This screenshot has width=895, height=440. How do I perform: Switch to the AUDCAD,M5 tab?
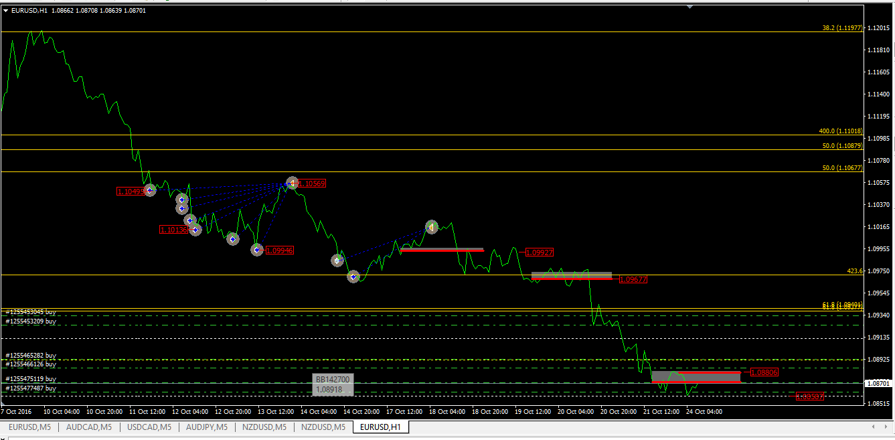[89, 427]
